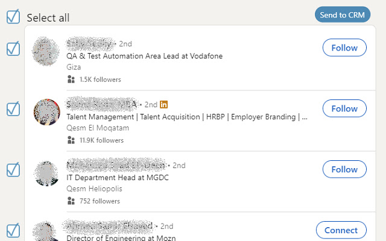
Task: Uncheck the Talent Management profile checkbox
Action: (x=13, y=109)
